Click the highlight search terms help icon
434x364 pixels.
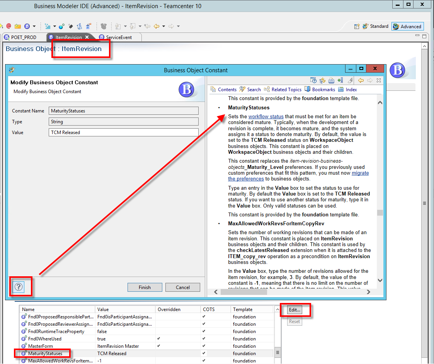coord(350,80)
